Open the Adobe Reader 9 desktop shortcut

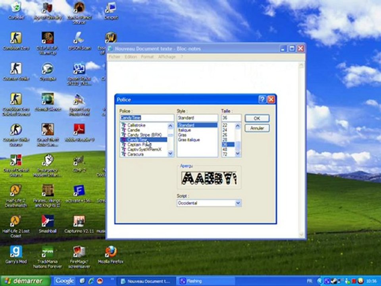[79, 133]
